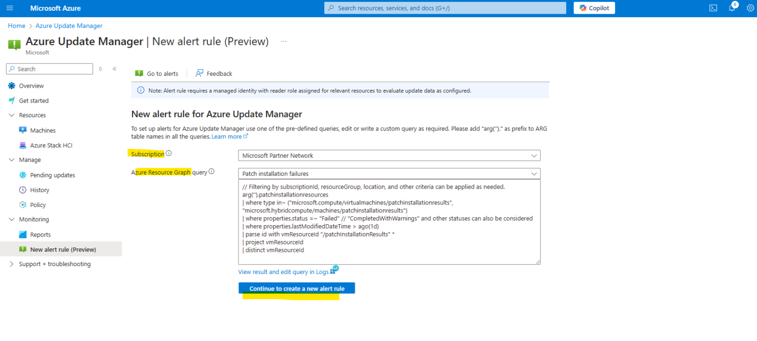Select Get started in the sidebar

(34, 100)
